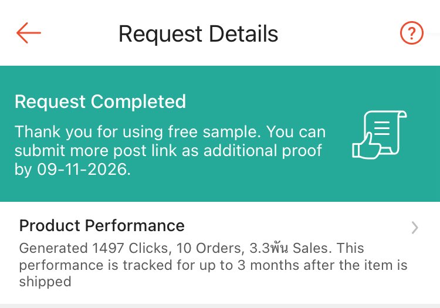Expand Product Performance using the right chevron
This screenshot has width=440, height=308.
[x=415, y=228]
